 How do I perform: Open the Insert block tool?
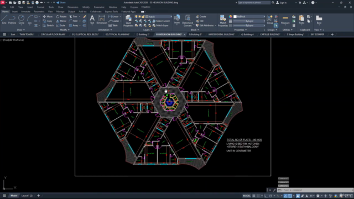(x=177, y=20)
